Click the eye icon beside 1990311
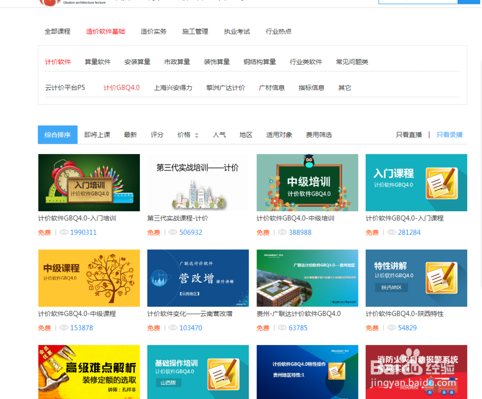This screenshot has height=399, width=482. [64, 232]
